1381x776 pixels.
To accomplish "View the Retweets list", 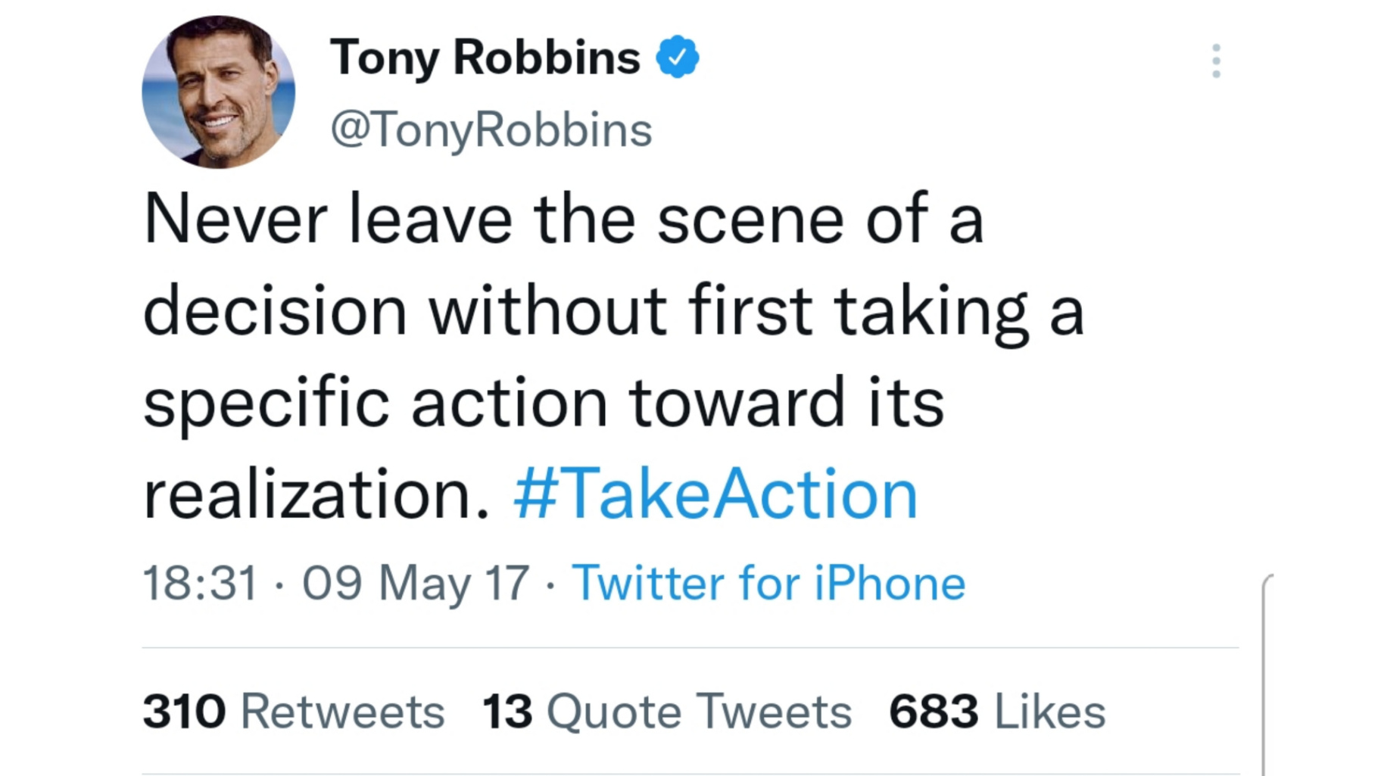I will (342, 712).
